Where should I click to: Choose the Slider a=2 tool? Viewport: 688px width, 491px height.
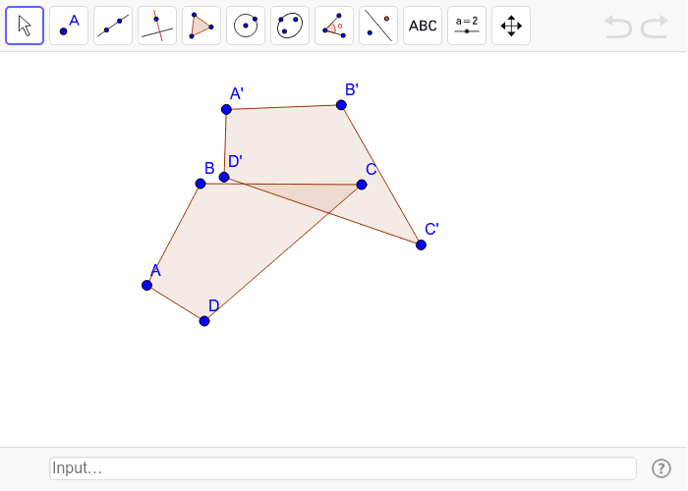pos(467,26)
